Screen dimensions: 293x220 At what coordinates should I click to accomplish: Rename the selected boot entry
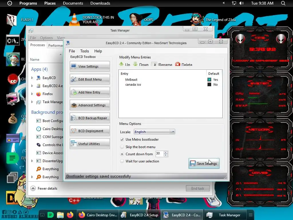point(162,64)
